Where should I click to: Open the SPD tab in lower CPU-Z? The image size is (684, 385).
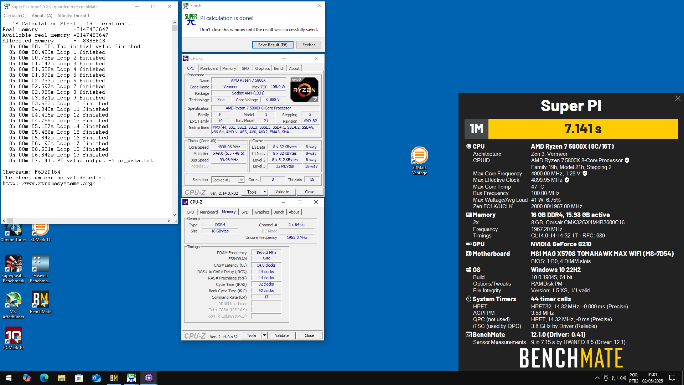pyautogui.click(x=245, y=212)
